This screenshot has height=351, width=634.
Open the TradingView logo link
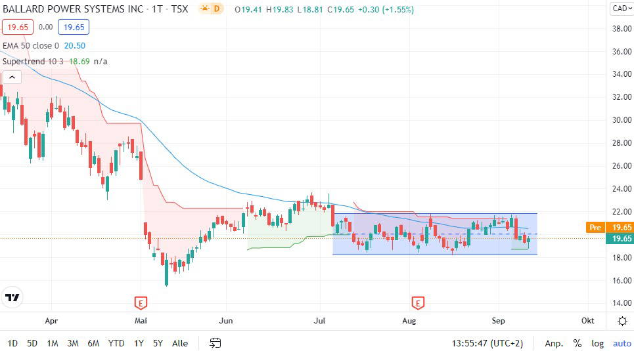click(12, 297)
